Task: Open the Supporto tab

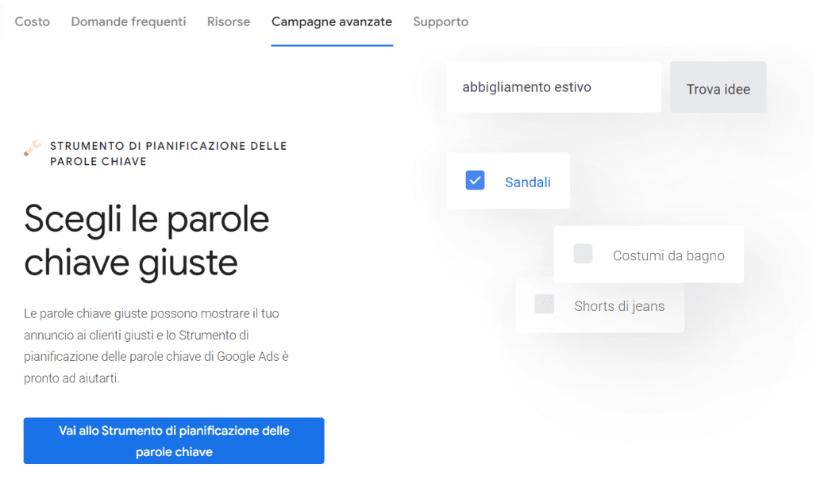Action: (441, 21)
